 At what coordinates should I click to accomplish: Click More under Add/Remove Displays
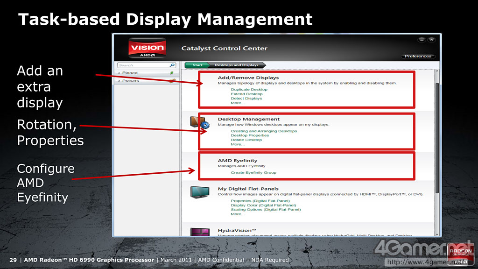tap(238, 103)
